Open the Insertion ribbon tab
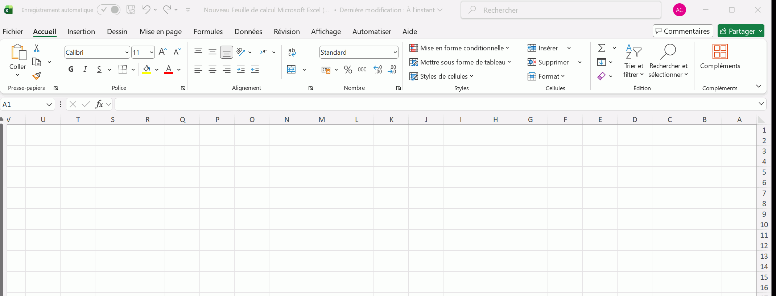The width and height of the screenshot is (776, 296). point(81,32)
